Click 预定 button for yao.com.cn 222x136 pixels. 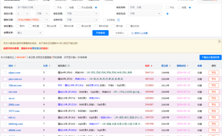[214, 79]
